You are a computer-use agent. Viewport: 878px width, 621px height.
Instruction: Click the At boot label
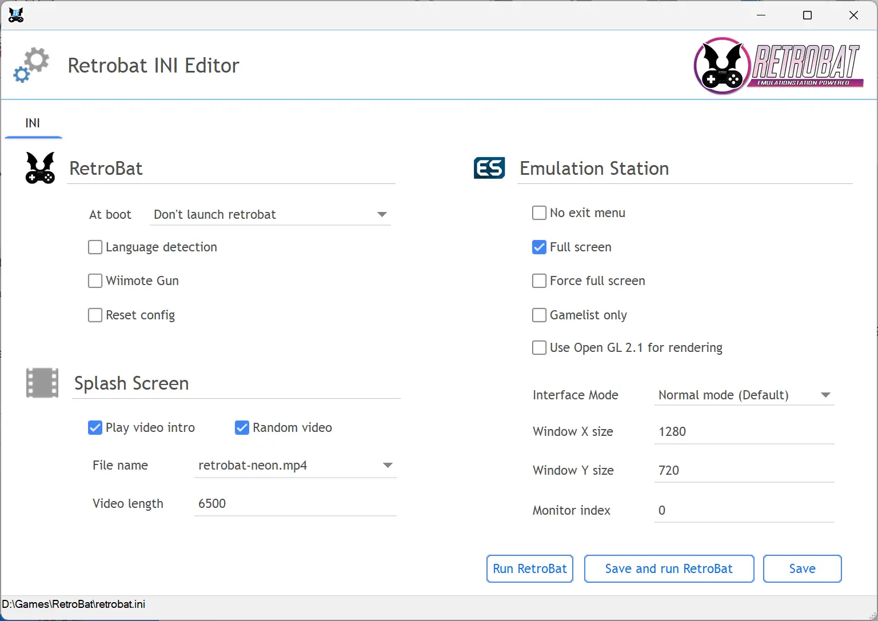(x=110, y=215)
